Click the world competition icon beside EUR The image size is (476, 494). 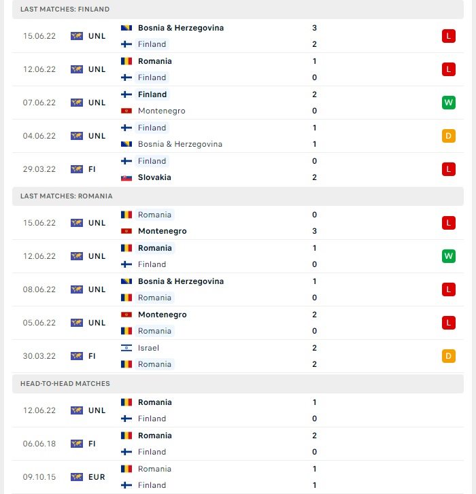click(x=77, y=477)
